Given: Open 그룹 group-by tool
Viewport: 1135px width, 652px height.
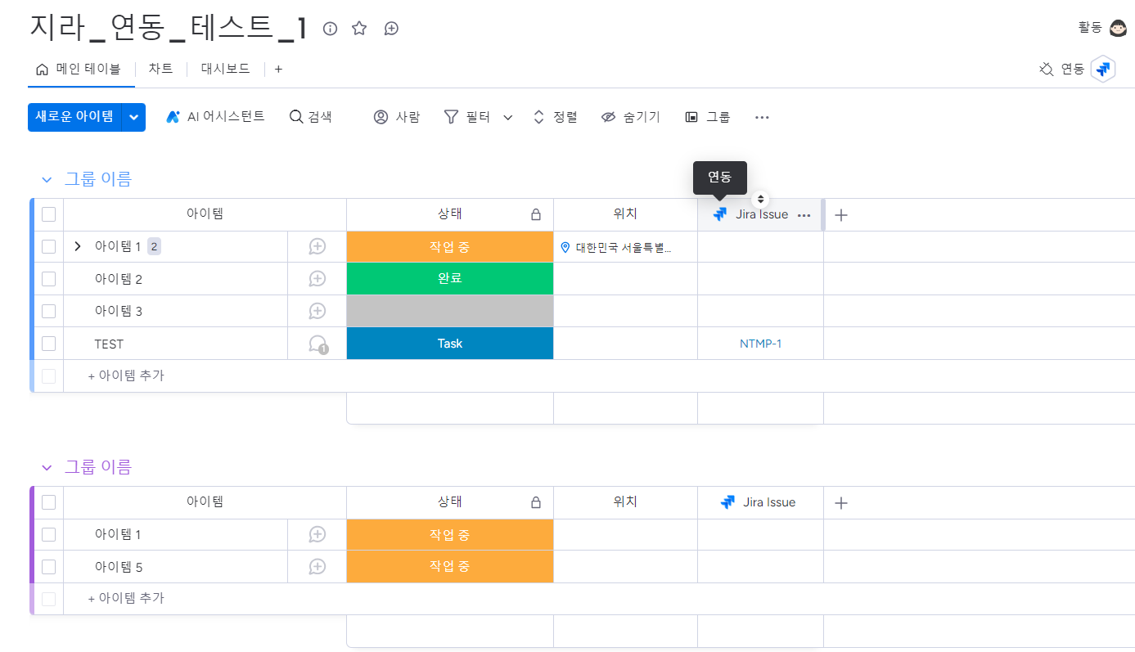Looking at the screenshot, I should point(707,117).
